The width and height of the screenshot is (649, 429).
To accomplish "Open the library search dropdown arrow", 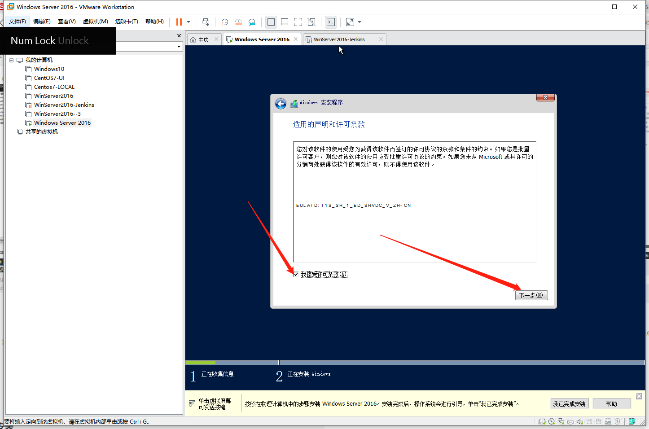I will 179,47.
